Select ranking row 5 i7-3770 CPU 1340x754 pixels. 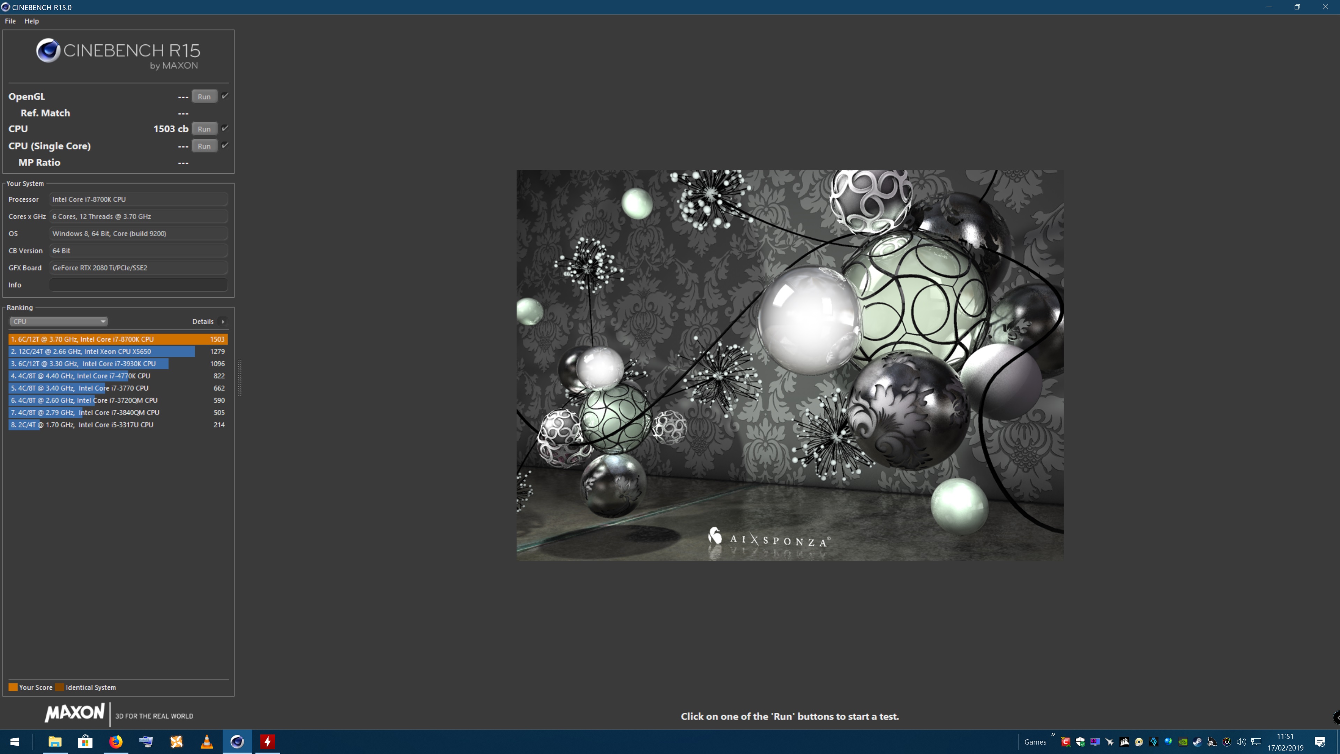point(118,388)
